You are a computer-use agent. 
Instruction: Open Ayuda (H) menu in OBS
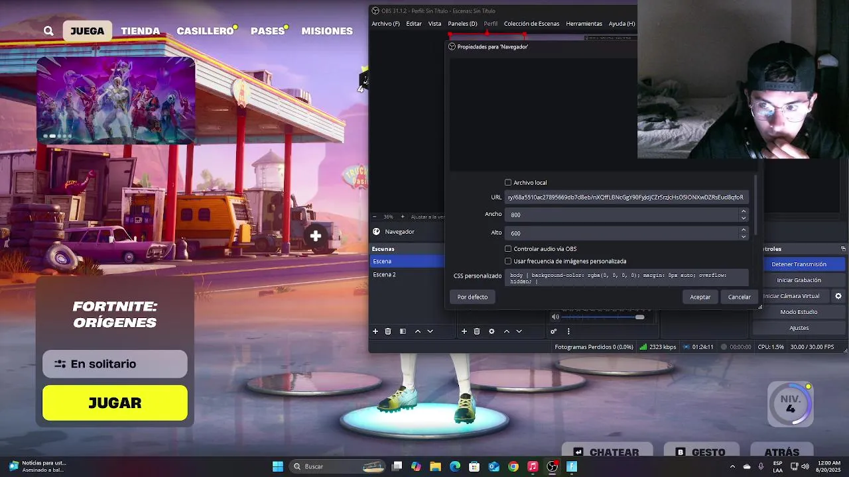[x=621, y=24]
